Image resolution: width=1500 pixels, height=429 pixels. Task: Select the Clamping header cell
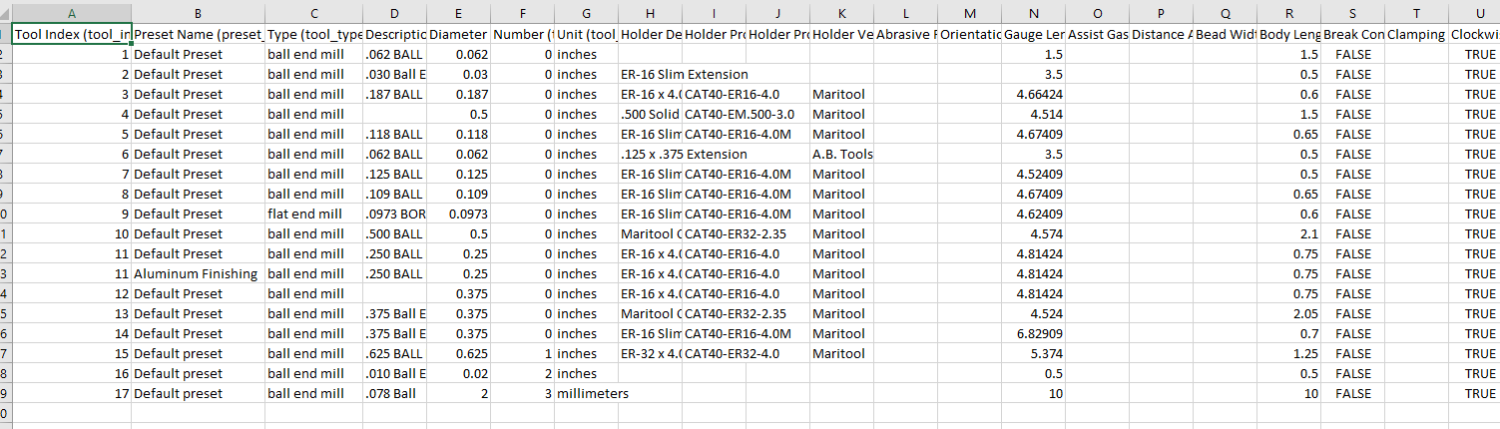pos(1416,34)
